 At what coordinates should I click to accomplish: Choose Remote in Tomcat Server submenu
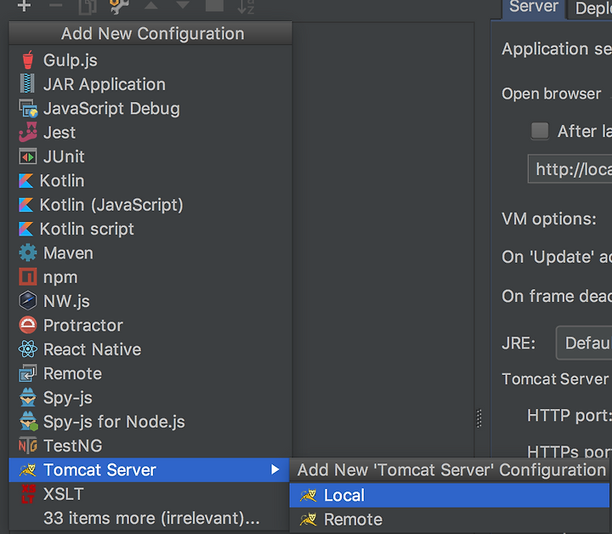click(450, 520)
